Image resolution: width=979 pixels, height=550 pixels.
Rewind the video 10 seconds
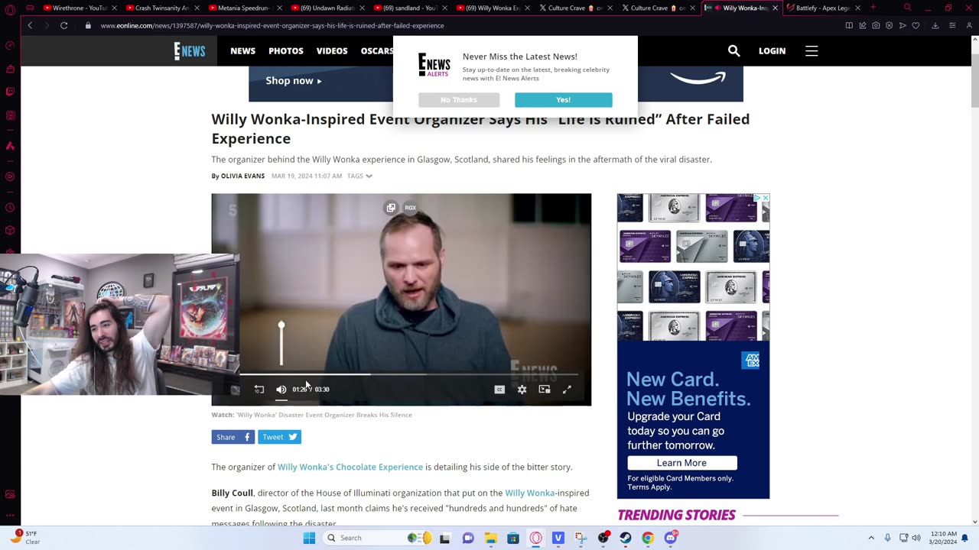(259, 390)
